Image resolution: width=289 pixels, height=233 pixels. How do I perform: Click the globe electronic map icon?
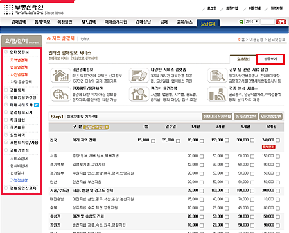(60, 94)
